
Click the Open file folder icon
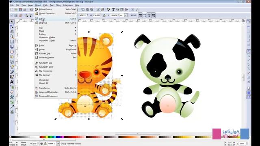(16, 9)
